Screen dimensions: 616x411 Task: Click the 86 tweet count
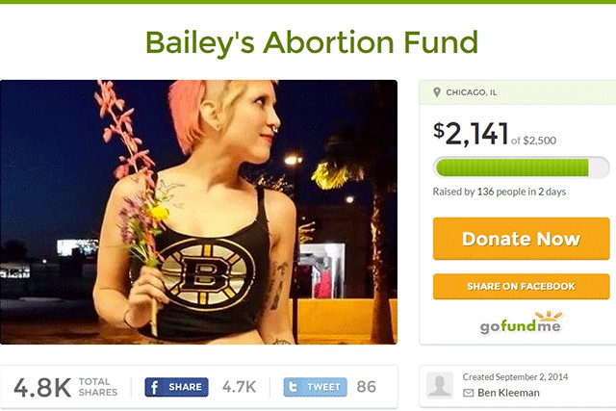click(x=366, y=387)
